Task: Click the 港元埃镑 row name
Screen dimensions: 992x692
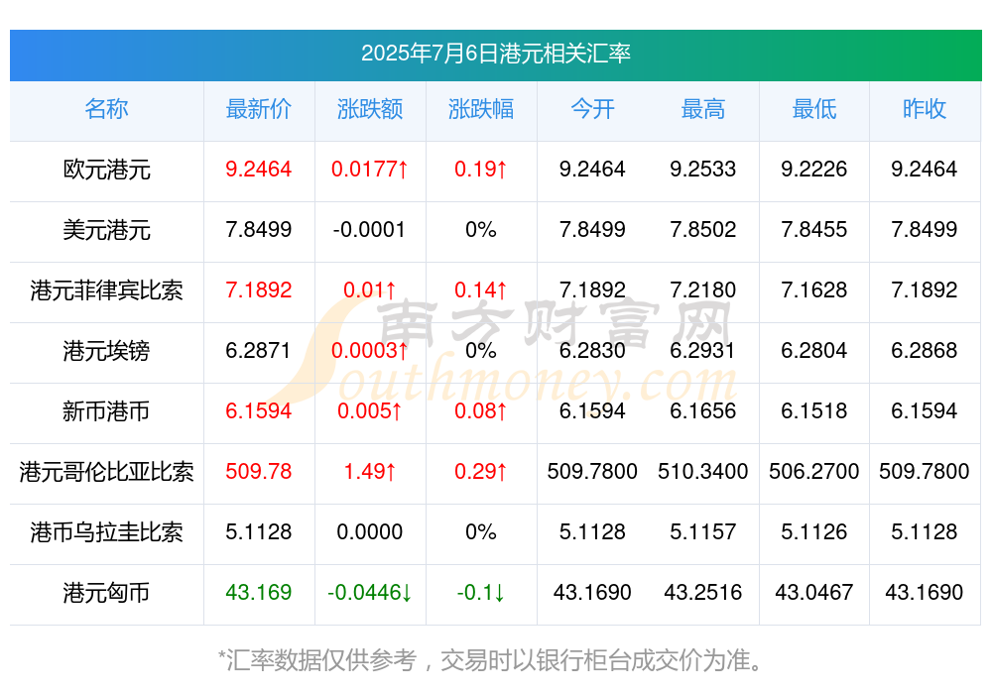Action: point(106,350)
